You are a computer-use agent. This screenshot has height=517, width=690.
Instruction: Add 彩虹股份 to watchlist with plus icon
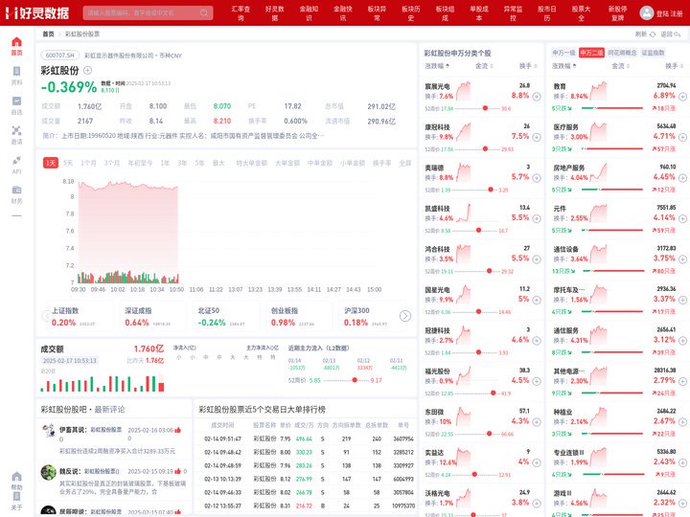pos(87,70)
